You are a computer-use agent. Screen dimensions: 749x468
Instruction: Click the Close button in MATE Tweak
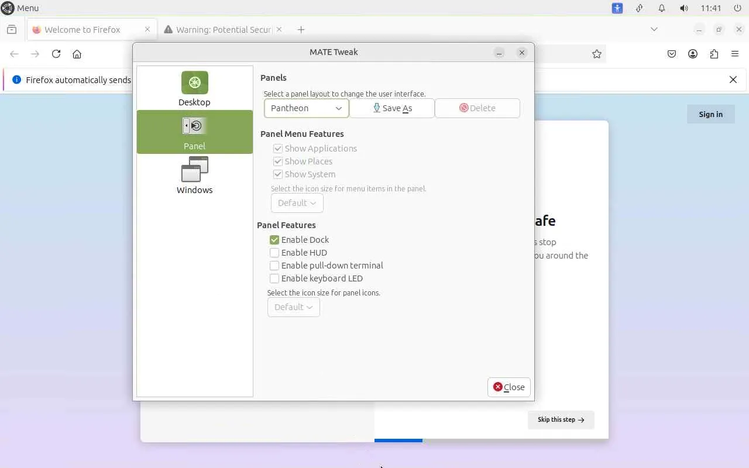(x=509, y=387)
